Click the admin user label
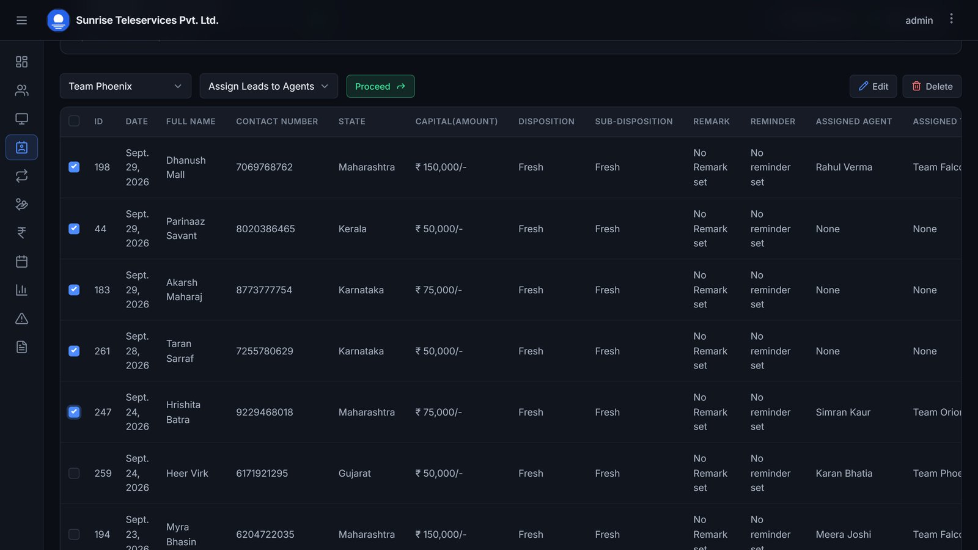Viewport: 978px width, 550px height. (919, 20)
